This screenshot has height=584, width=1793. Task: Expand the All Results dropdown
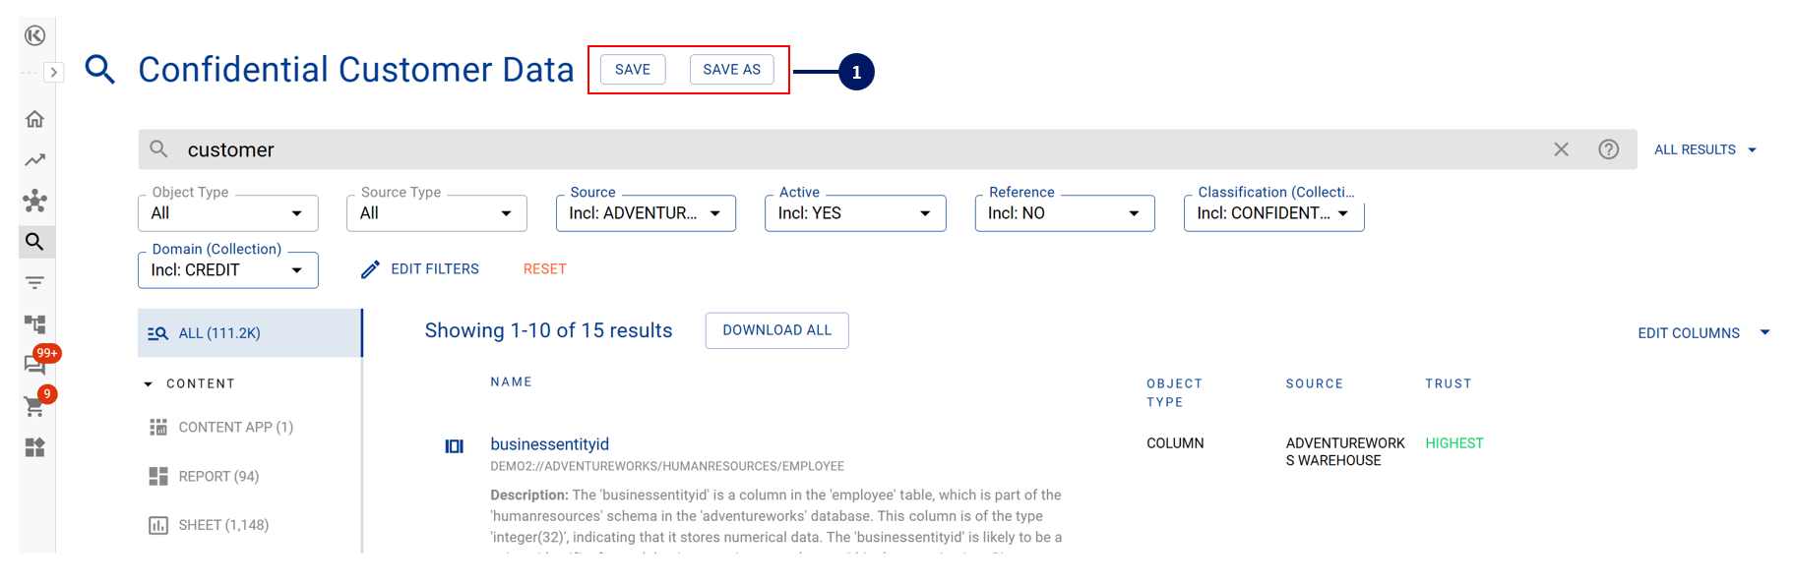(1704, 149)
